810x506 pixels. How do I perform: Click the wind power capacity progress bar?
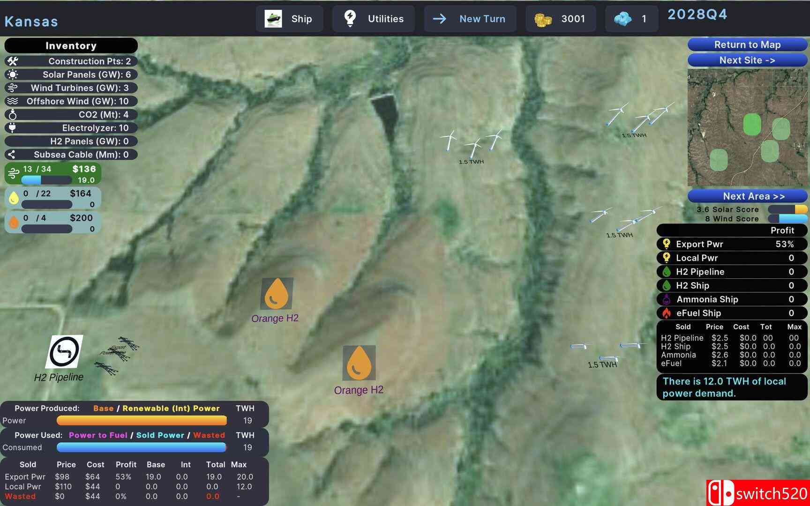click(46, 180)
